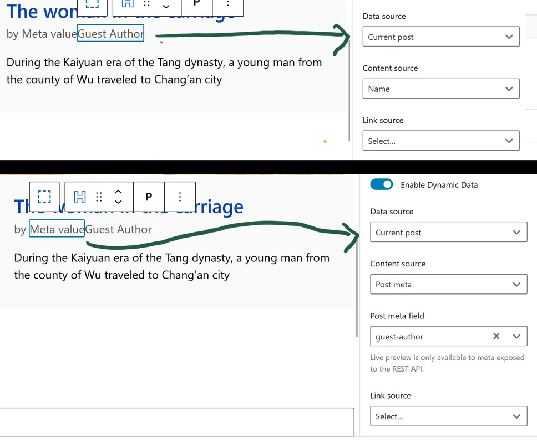This screenshot has height=443, width=537.
Task: Open the three-dot options menu beside the P in the toolbar with up/down arrows
Action: (180, 197)
